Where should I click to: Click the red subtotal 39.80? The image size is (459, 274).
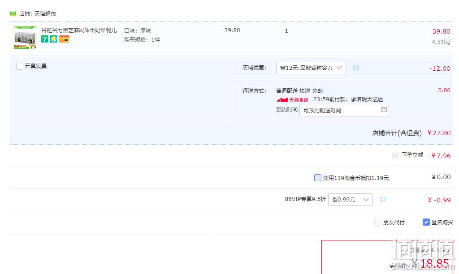pyautogui.click(x=442, y=31)
